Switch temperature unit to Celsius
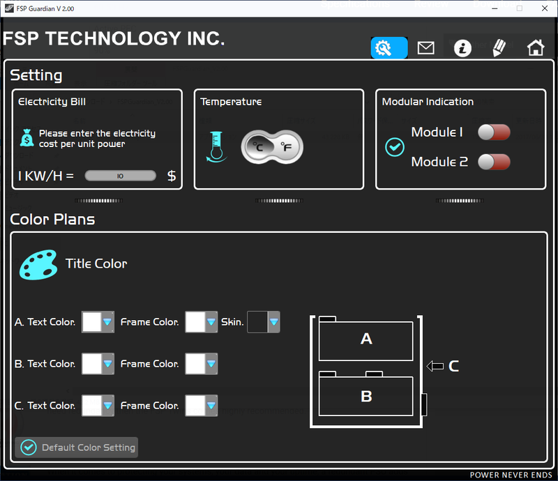 coord(257,147)
